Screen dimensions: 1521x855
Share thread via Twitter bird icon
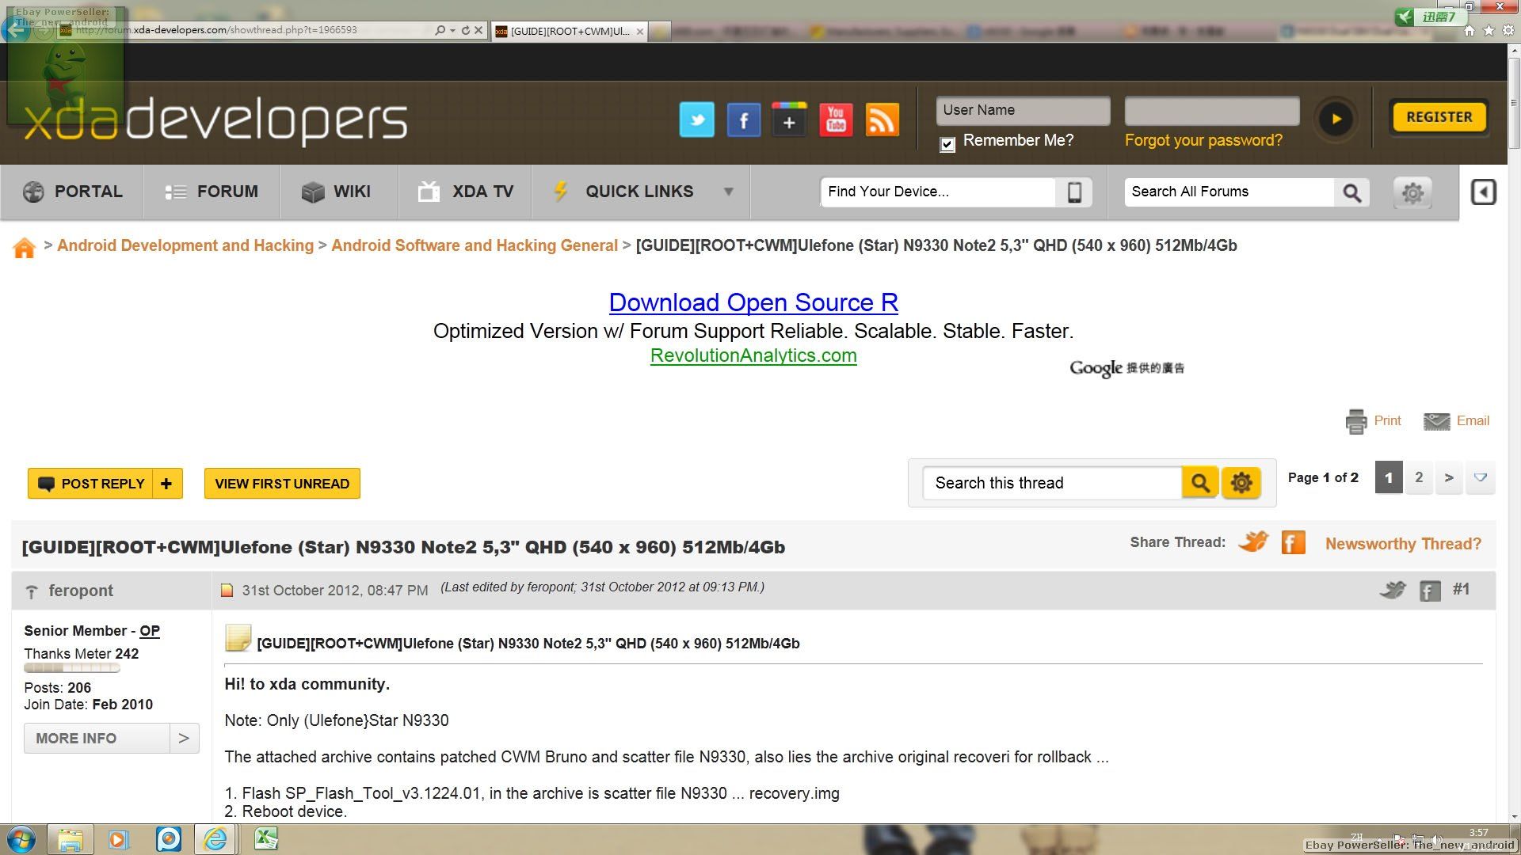[1254, 542]
